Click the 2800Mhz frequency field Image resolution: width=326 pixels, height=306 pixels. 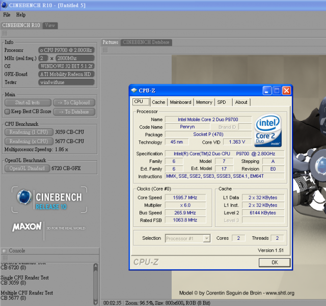(x=75, y=58)
